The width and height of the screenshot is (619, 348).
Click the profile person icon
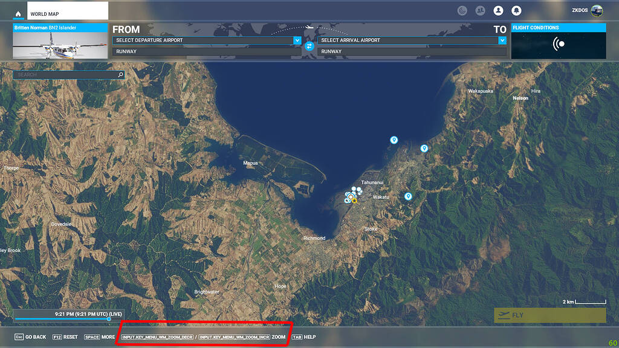[498, 10]
